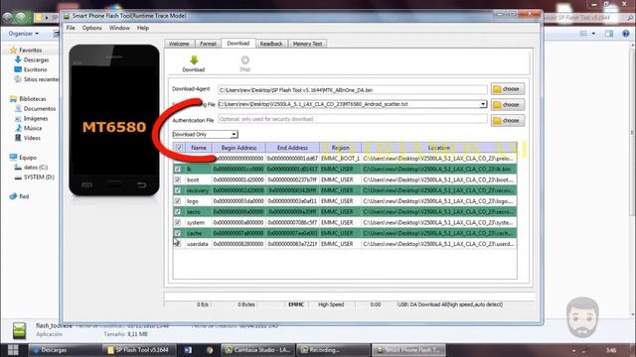Switch to Descargas taskbar item

point(64,350)
